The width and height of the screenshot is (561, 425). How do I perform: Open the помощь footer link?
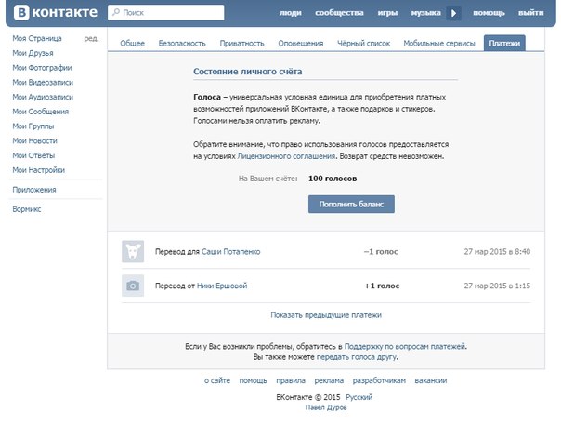coord(253,380)
